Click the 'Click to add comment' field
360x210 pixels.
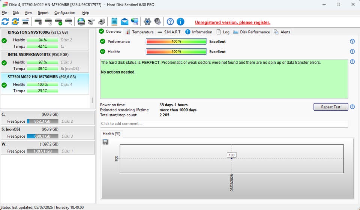[x=224, y=124]
